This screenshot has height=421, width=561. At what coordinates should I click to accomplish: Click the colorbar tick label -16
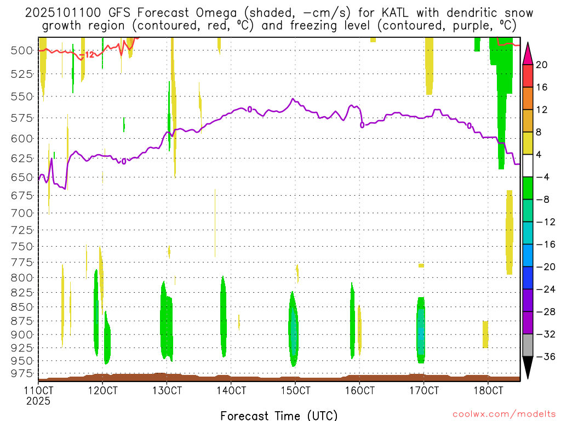(x=546, y=244)
